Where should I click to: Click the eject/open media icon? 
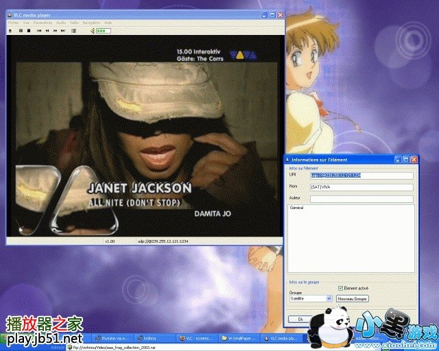click(11, 31)
